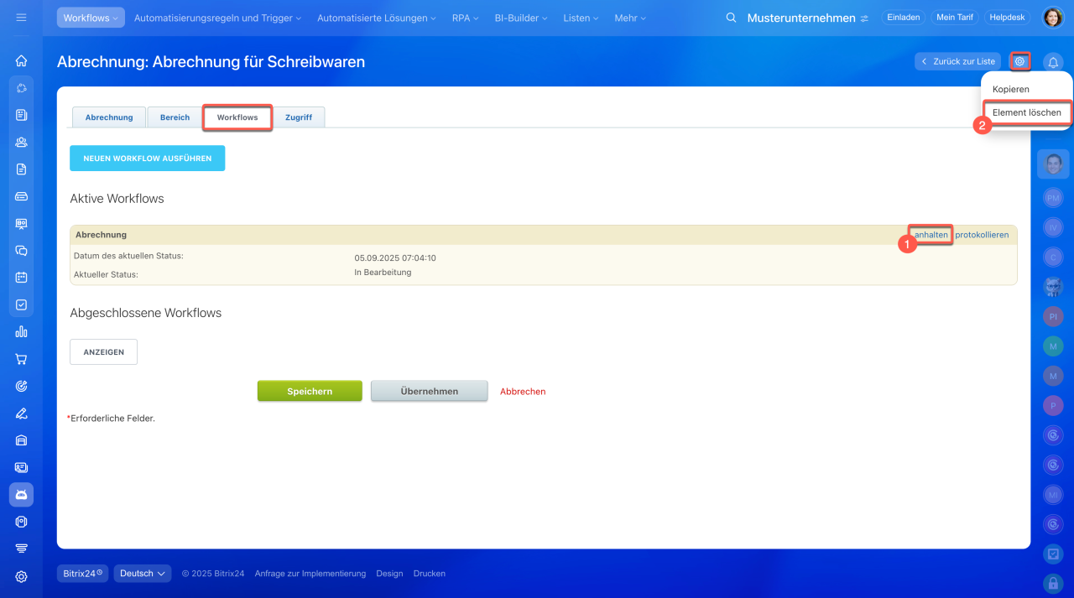
Task: Open the highlighted robot automation icon in sidebar
Action: tap(21, 495)
